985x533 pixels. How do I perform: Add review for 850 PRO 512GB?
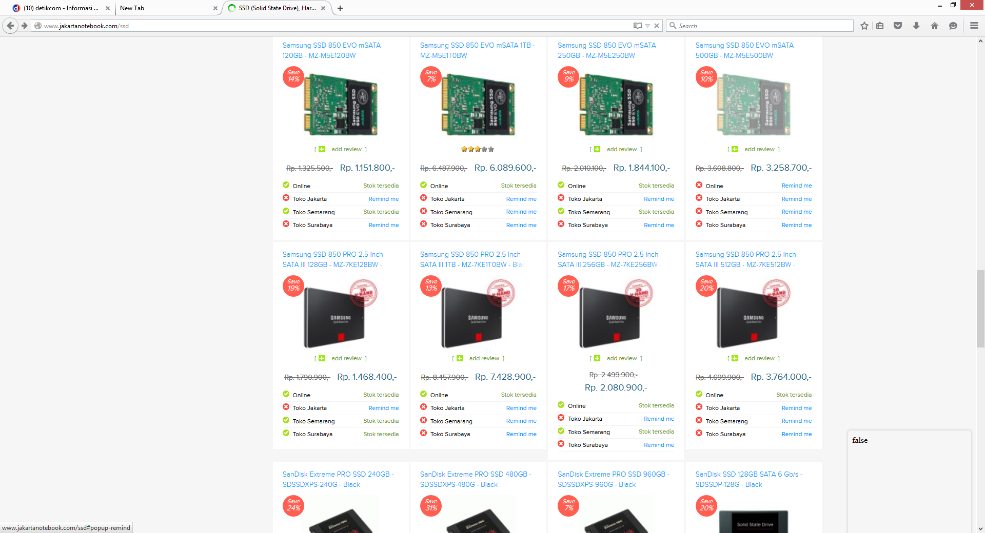(754, 358)
